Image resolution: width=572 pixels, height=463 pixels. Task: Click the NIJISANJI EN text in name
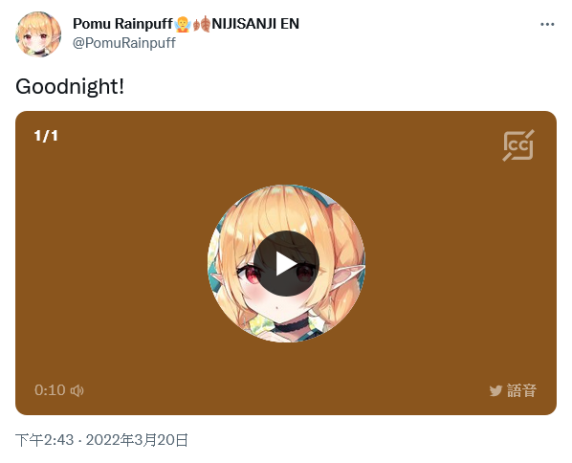pos(255,24)
